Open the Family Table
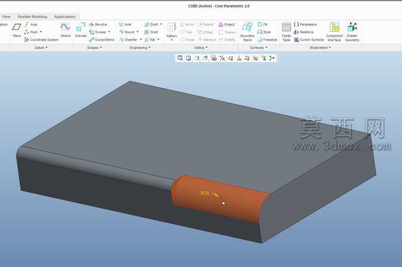The height and width of the screenshot is (267, 402). 286,32
